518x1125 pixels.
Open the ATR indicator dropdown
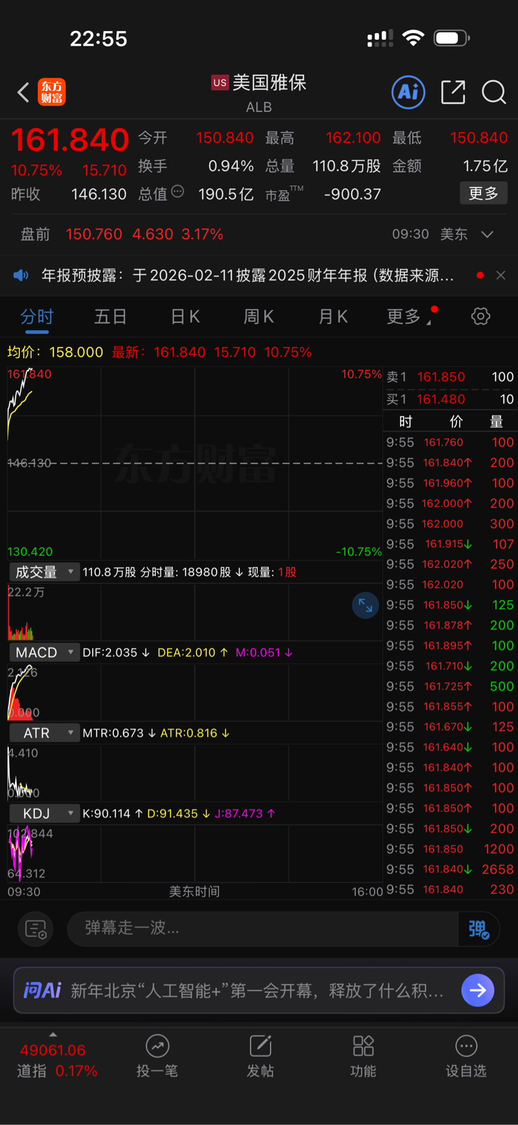[x=44, y=733]
